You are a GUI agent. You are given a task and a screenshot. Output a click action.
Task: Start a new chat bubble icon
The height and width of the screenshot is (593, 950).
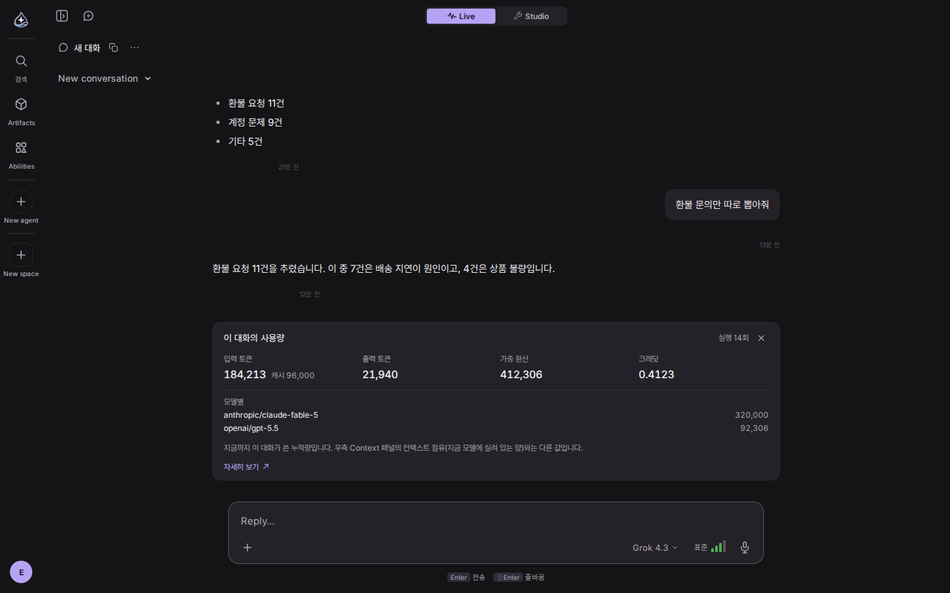pos(88,16)
